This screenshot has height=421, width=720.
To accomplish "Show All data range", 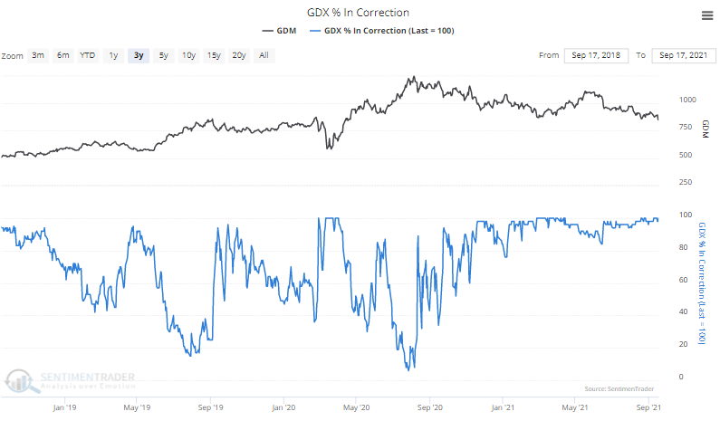I will click(x=264, y=55).
